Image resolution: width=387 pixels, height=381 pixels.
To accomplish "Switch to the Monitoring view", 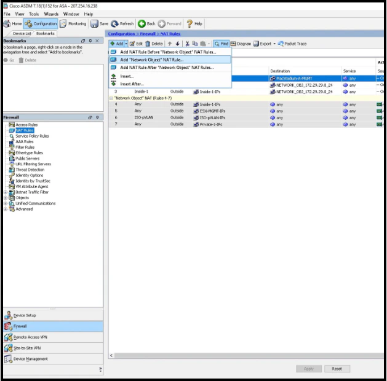I will [73, 23].
